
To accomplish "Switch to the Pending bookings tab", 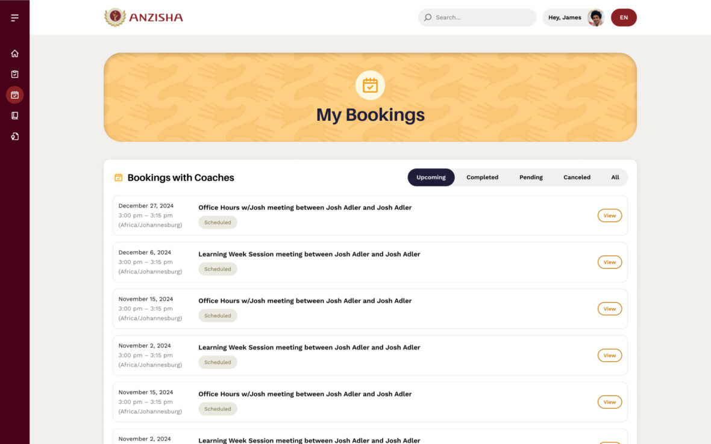I will coord(531,177).
